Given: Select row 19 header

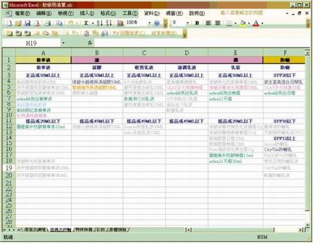Looking at the screenshot, I should tap(9, 168).
